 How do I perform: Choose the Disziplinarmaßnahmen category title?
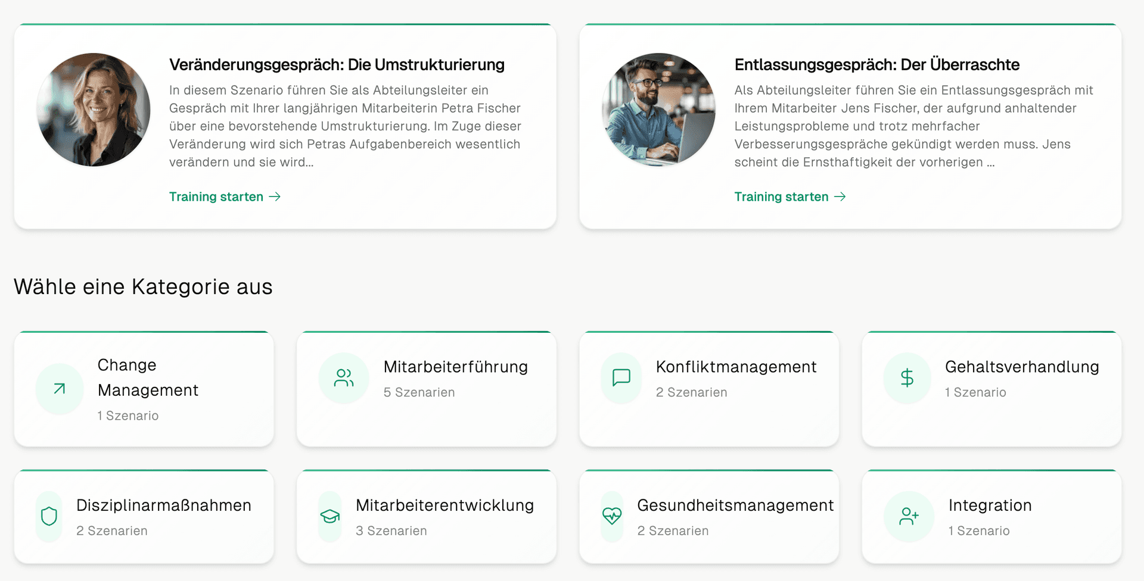click(164, 505)
